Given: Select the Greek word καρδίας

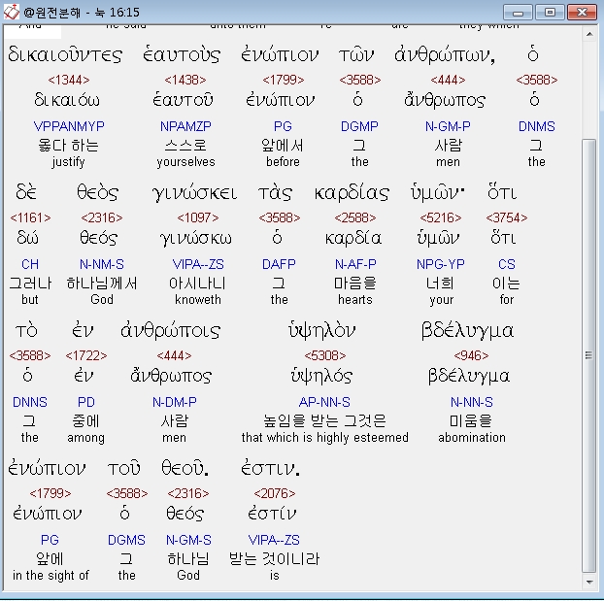Looking at the screenshot, I should pos(352,192).
